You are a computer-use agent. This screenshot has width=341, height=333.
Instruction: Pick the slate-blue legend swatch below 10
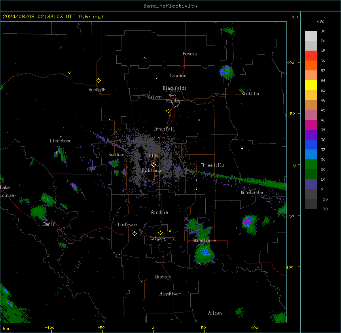pyautogui.click(x=311, y=184)
